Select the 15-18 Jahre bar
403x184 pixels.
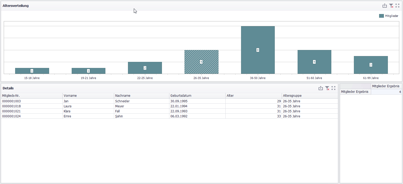click(32, 71)
